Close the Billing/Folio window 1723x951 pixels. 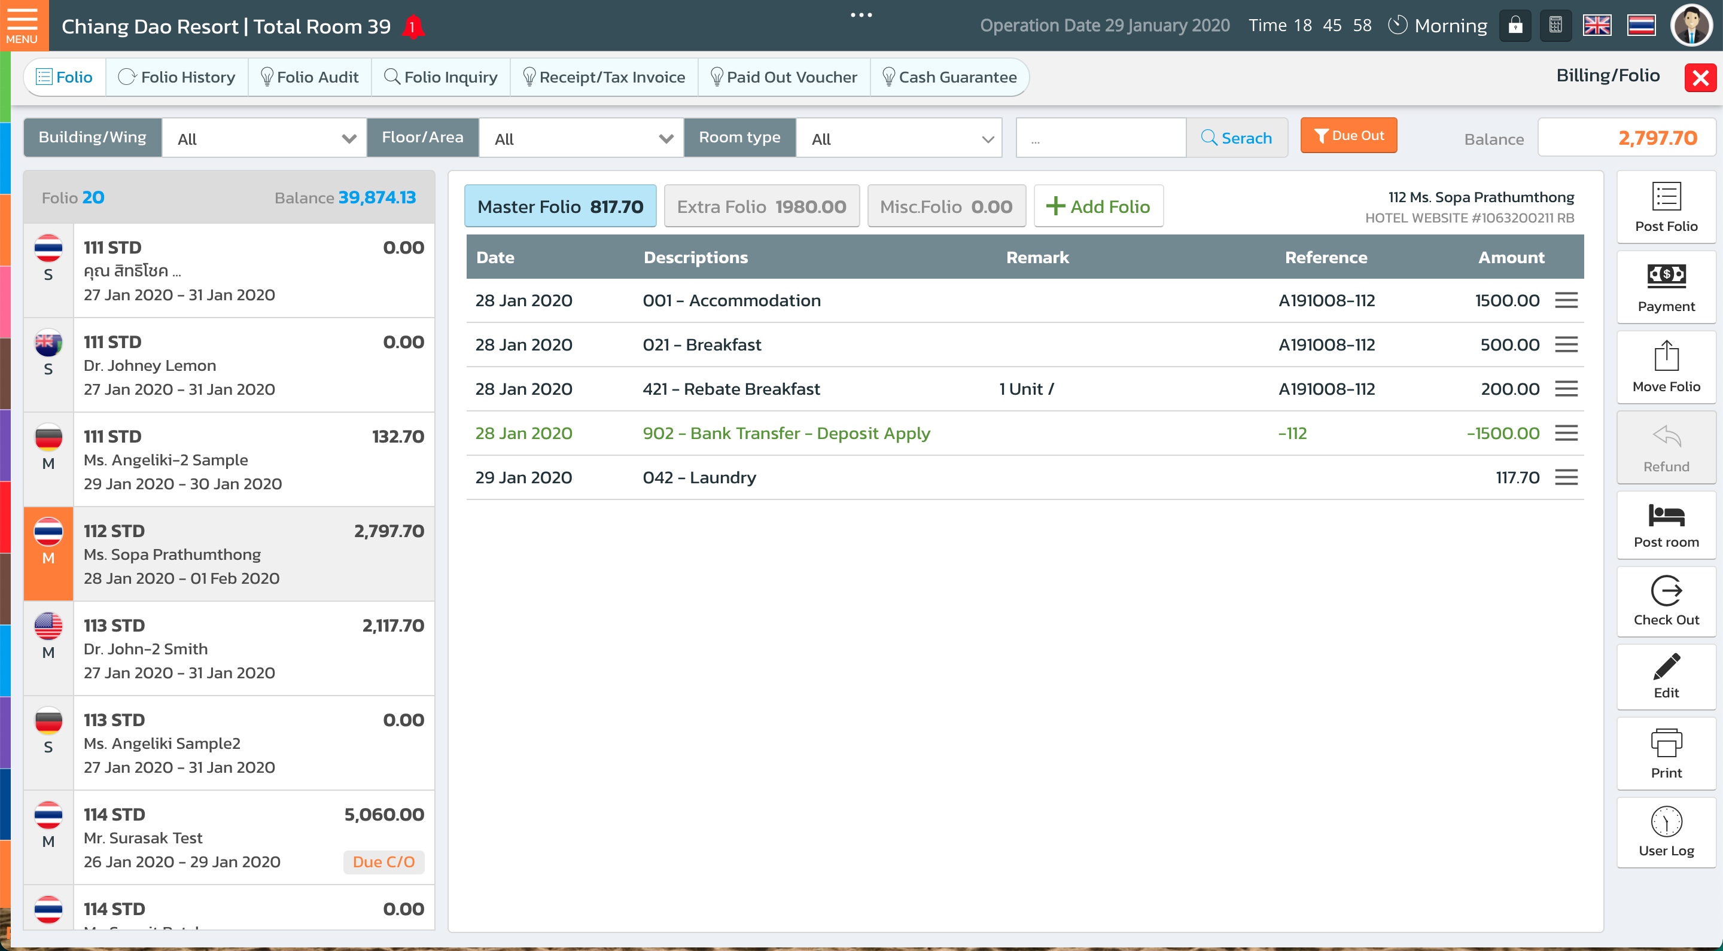coord(1700,78)
